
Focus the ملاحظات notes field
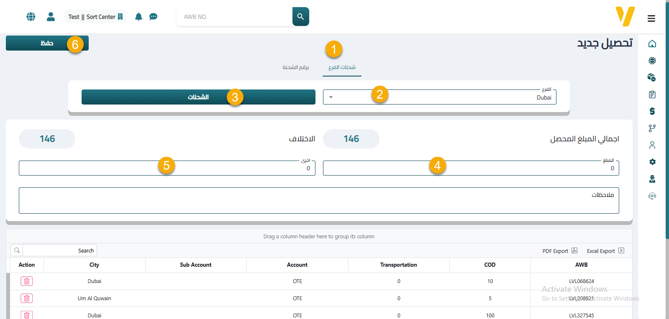318,201
